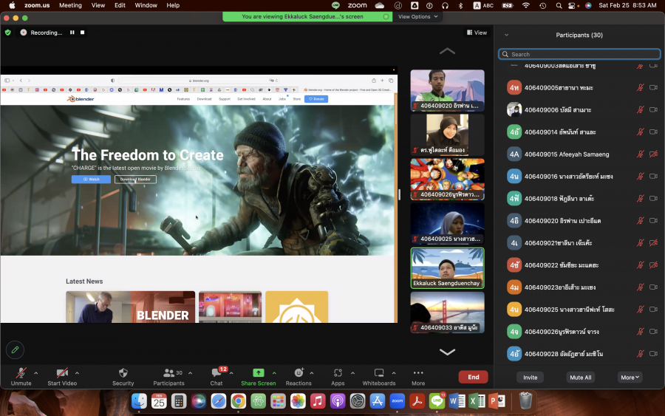The image size is (665, 416).
Task: Collapse the Participants (30) panel chevron
Action: pos(506,35)
